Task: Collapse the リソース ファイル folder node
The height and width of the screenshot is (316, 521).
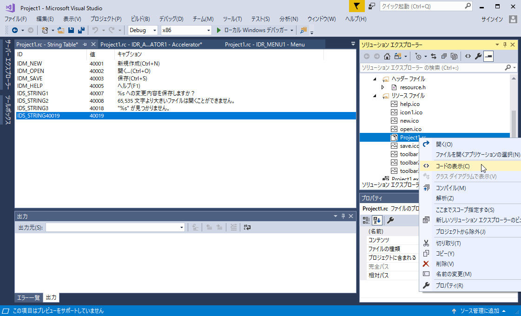Action: [375, 96]
